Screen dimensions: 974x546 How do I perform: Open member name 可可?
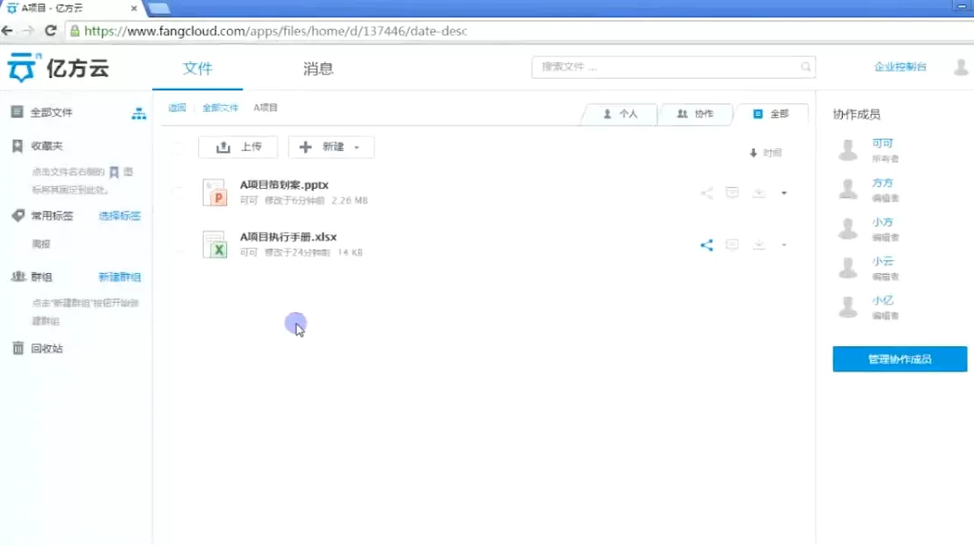tap(882, 144)
